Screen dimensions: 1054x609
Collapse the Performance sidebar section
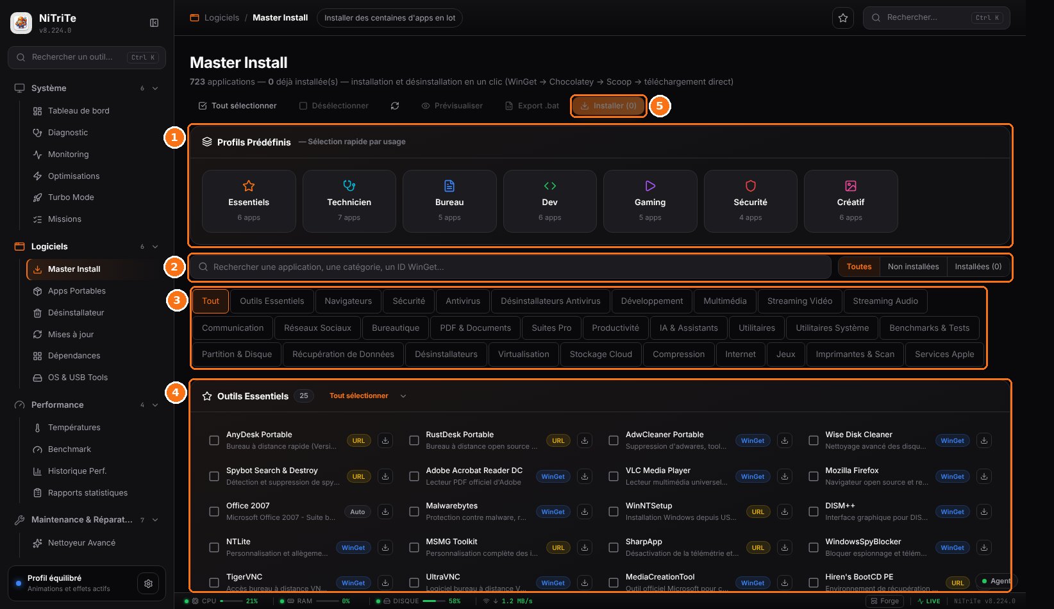coord(155,405)
